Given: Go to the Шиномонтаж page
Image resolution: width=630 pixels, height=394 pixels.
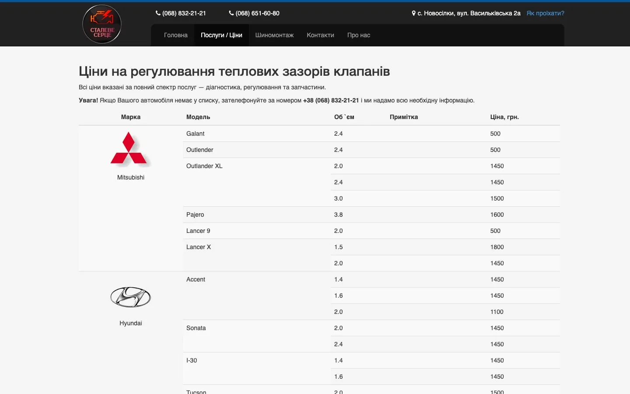Looking at the screenshot, I should [274, 35].
